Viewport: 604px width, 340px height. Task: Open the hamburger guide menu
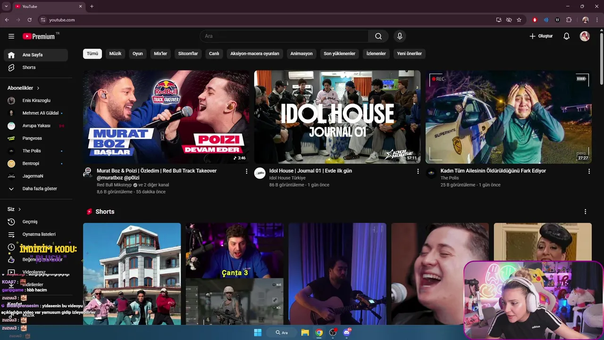pyautogui.click(x=11, y=36)
